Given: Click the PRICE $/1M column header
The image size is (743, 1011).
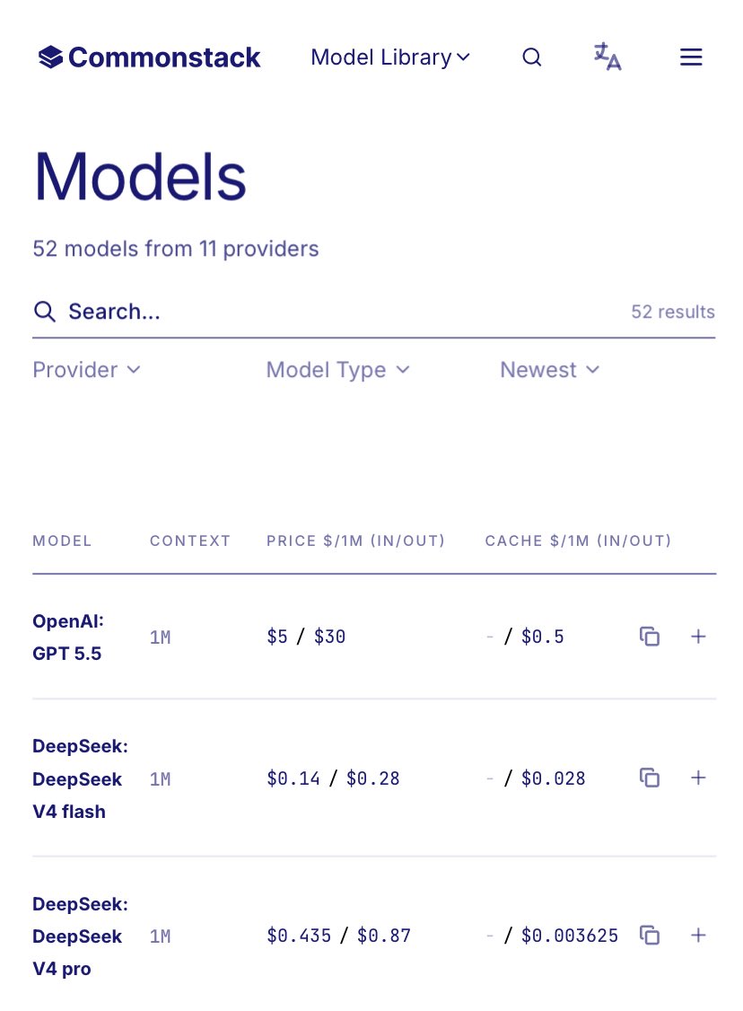Looking at the screenshot, I should pyautogui.click(x=355, y=541).
